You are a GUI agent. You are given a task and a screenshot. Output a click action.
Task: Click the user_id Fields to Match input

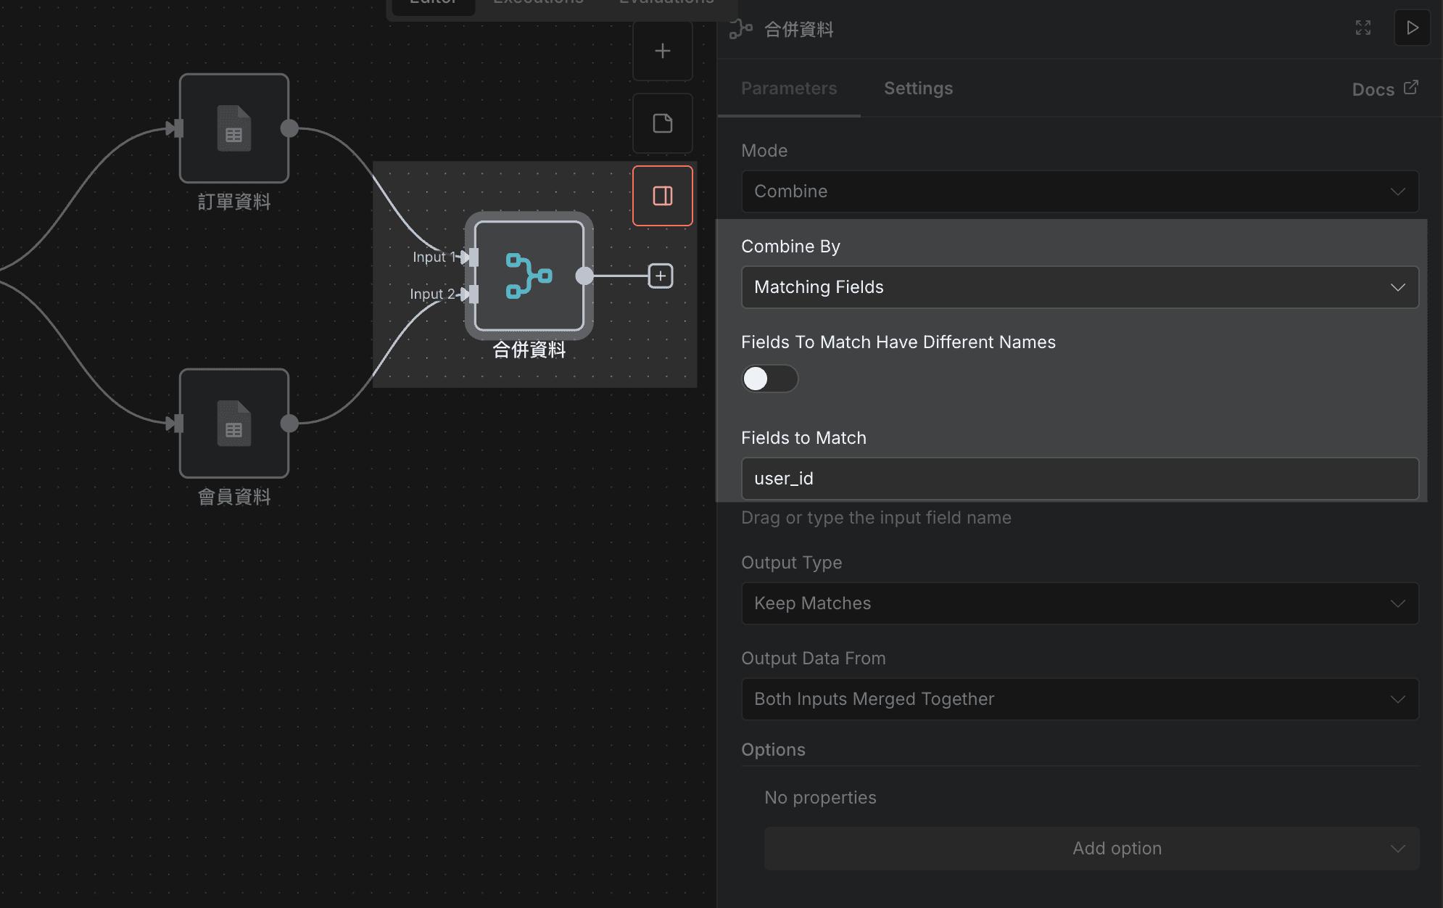(1080, 479)
